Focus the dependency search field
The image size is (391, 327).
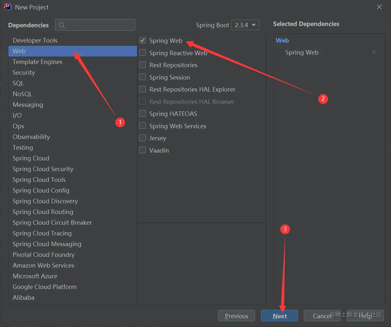[x=95, y=25]
